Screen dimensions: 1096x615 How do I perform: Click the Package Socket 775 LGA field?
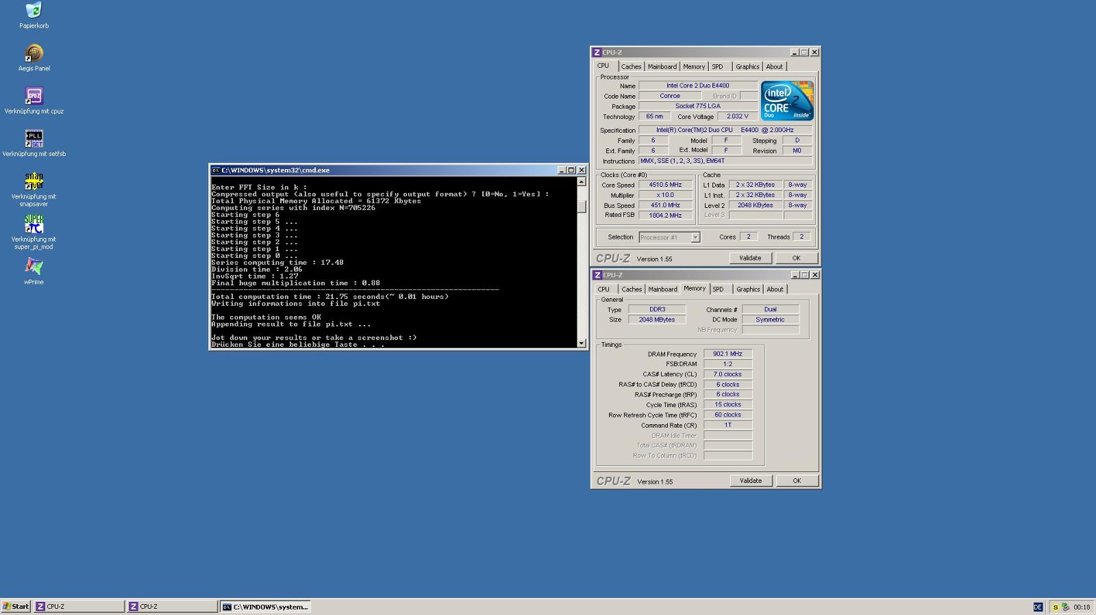698,106
